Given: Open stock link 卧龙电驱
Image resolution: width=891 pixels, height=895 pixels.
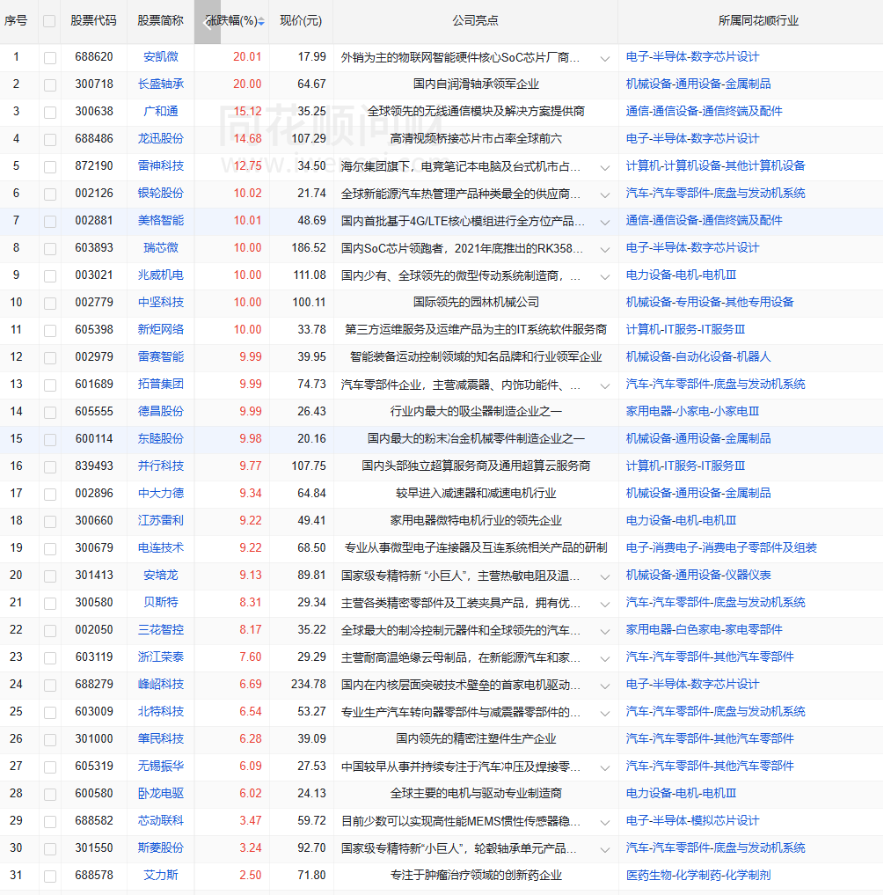Looking at the screenshot, I should pos(161,794).
